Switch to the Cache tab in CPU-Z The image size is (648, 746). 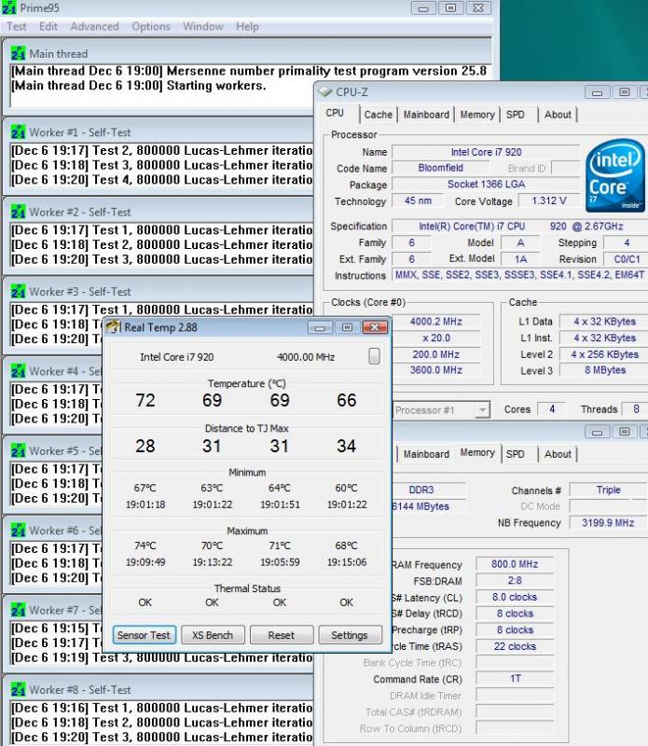(378, 115)
